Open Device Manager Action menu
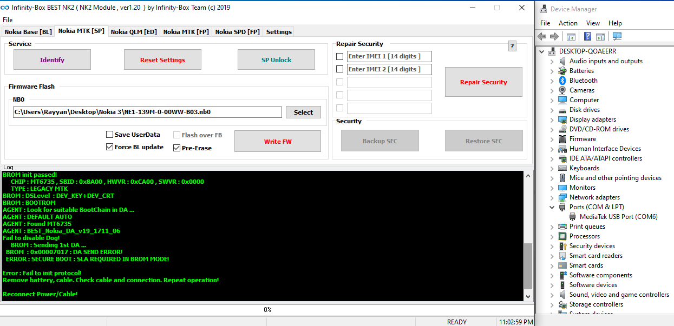Screen dimensions: 674x326 click(568, 23)
